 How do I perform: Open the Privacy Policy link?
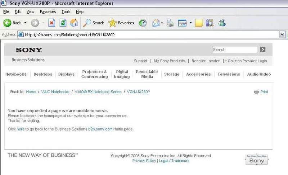point(144,161)
